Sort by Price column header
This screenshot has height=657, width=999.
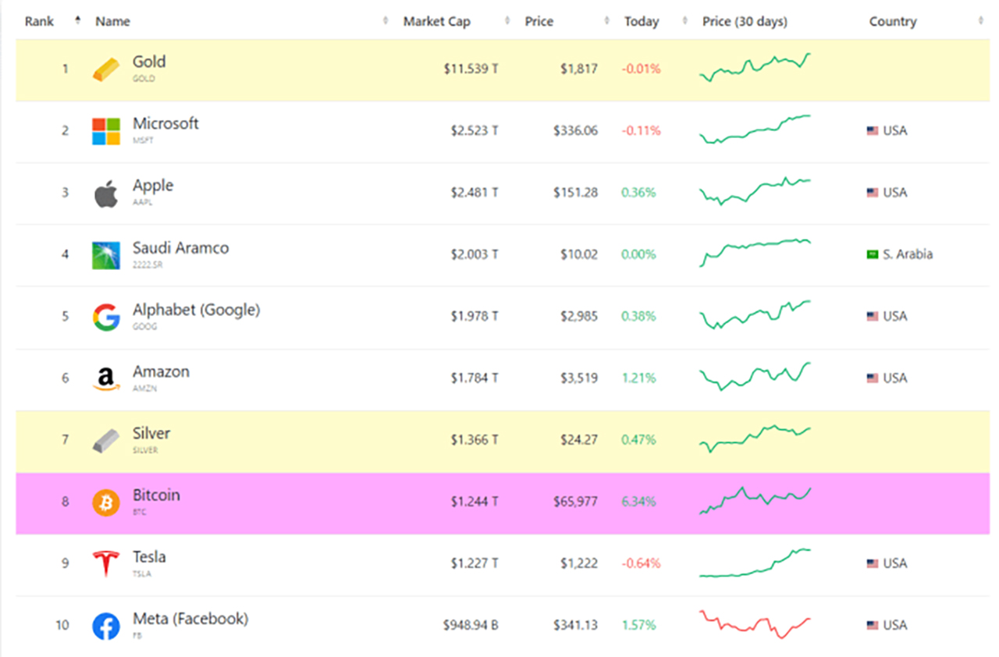[539, 21]
